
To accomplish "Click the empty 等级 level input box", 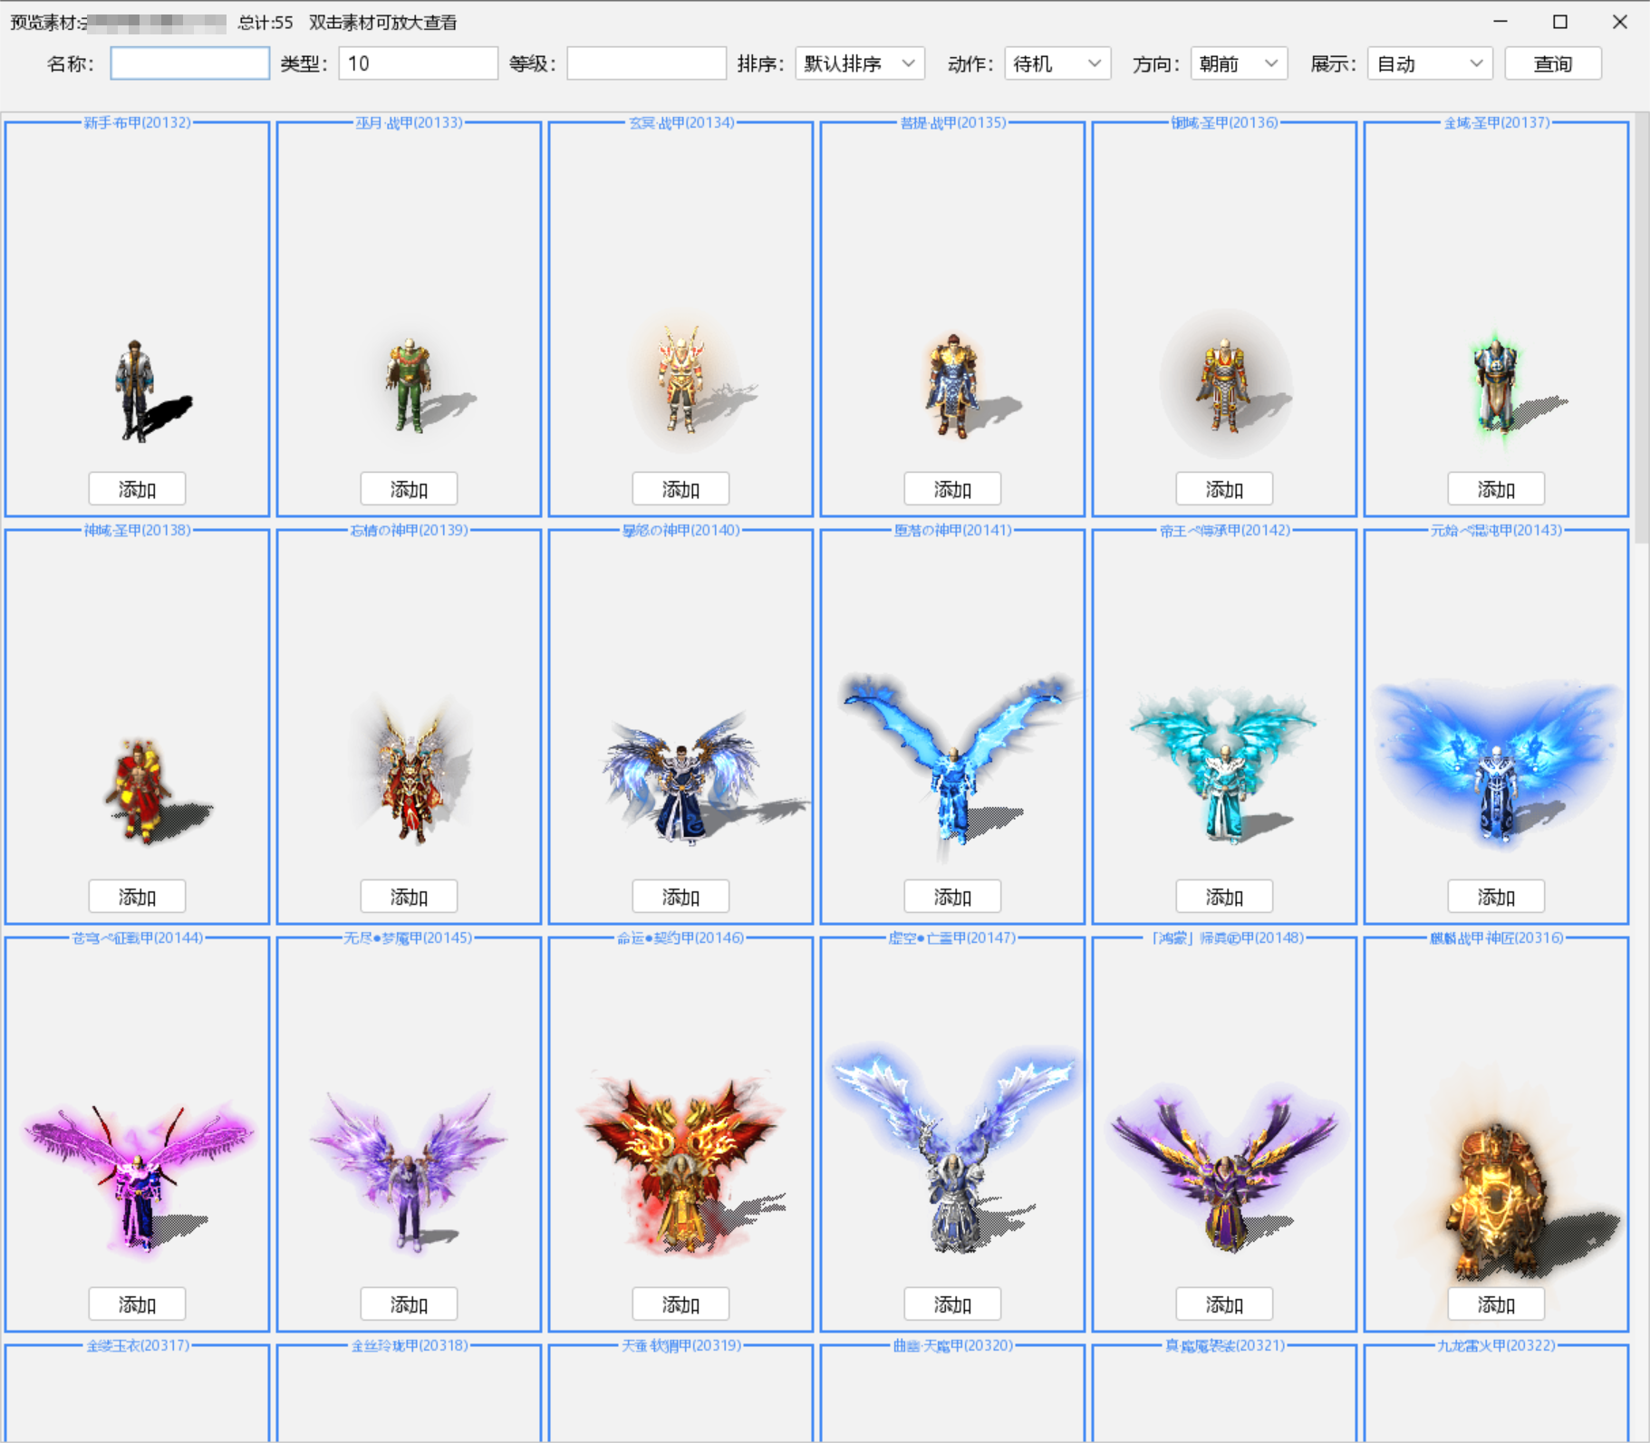I will 646,63.
